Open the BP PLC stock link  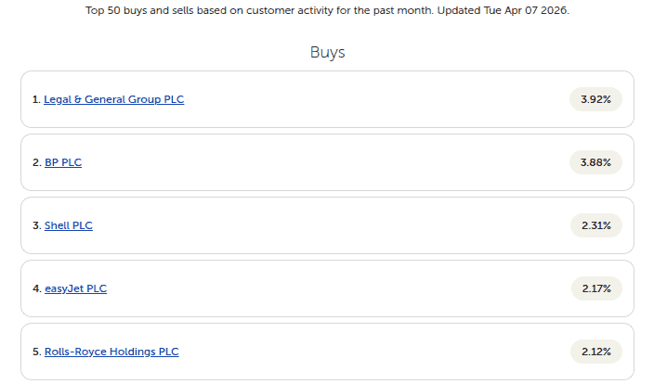pyautogui.click(x=63, y=162)
